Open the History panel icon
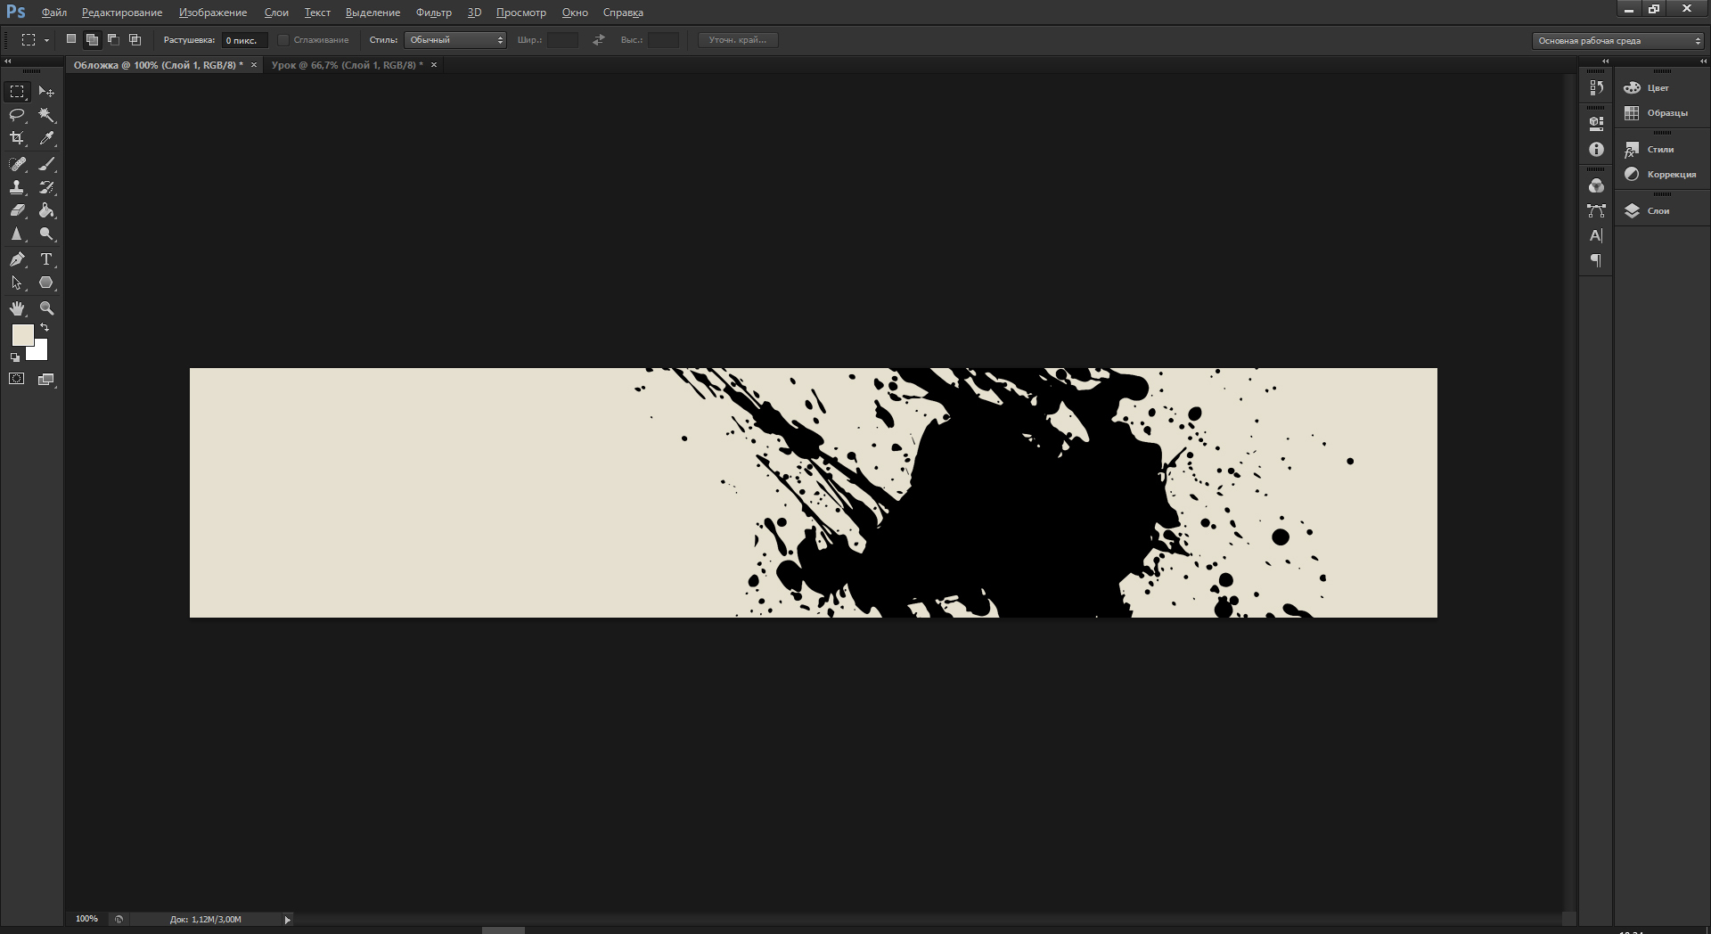1711x934 pixels. (x=1596, y=87)
